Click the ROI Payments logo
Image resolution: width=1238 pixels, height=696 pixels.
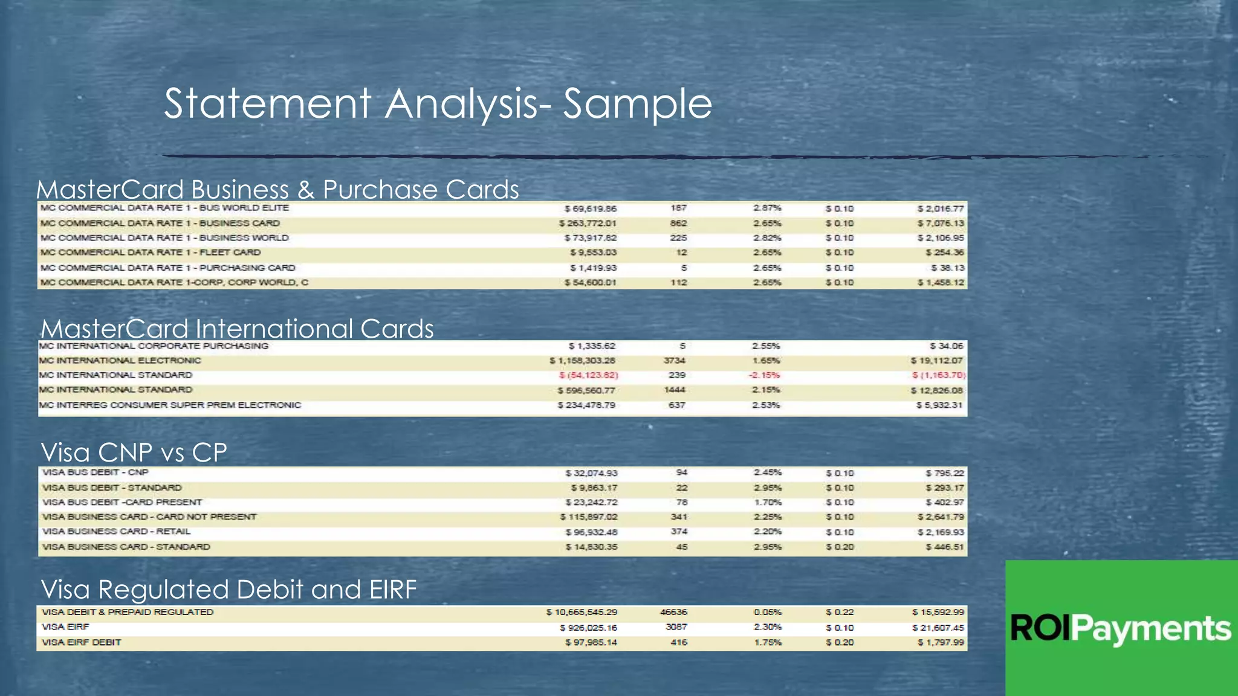(1121, 628)
